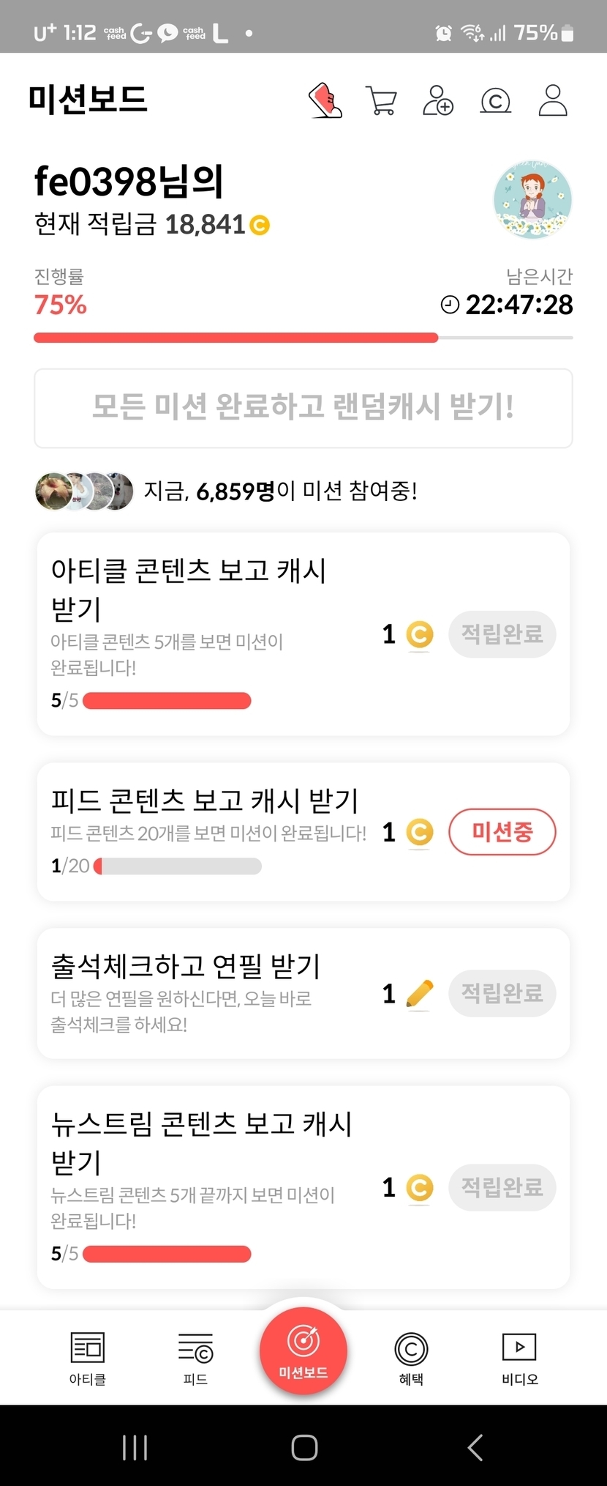Open the cash coin icon in header

coord(495,100)
